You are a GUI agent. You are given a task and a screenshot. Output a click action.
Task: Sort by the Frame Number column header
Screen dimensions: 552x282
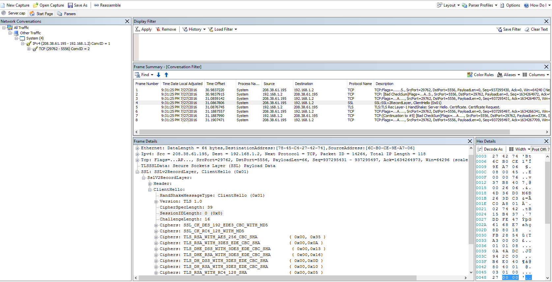pos(147,84)
